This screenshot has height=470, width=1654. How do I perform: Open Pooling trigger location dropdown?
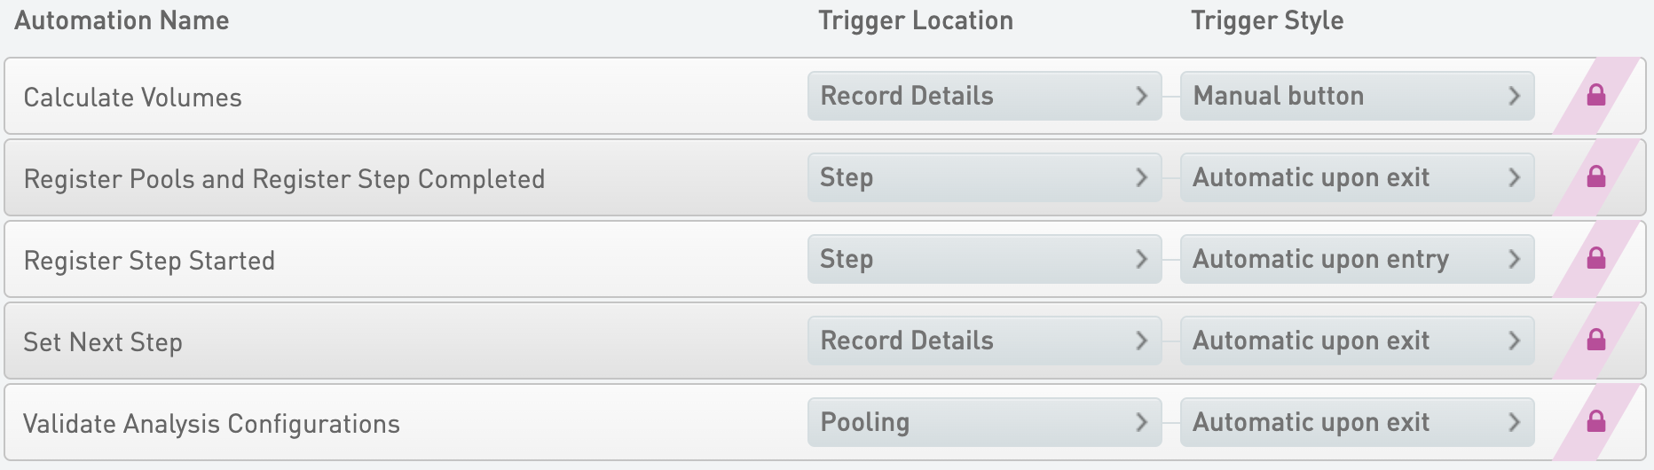tap(984, 422)
